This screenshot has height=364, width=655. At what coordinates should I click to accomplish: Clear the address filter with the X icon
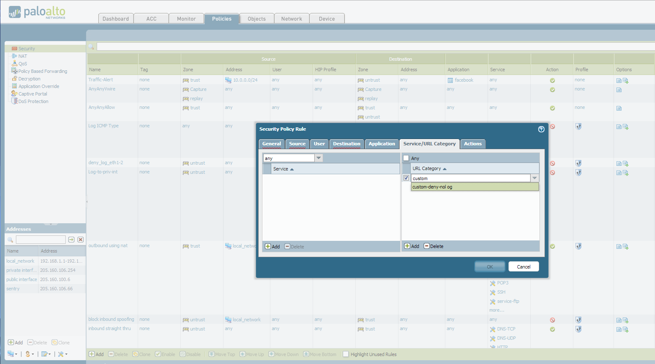coord(81,240)
